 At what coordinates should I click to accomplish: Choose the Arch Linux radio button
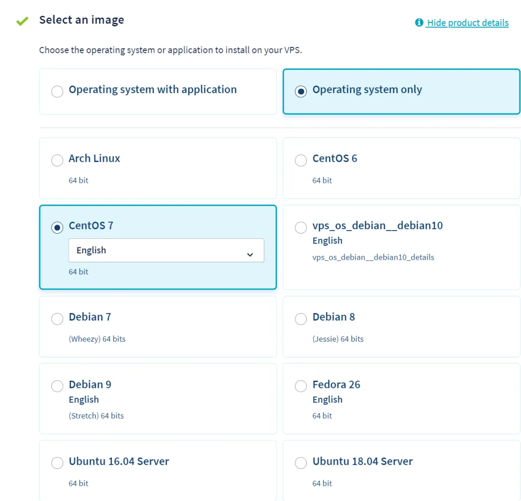point(57,160)
